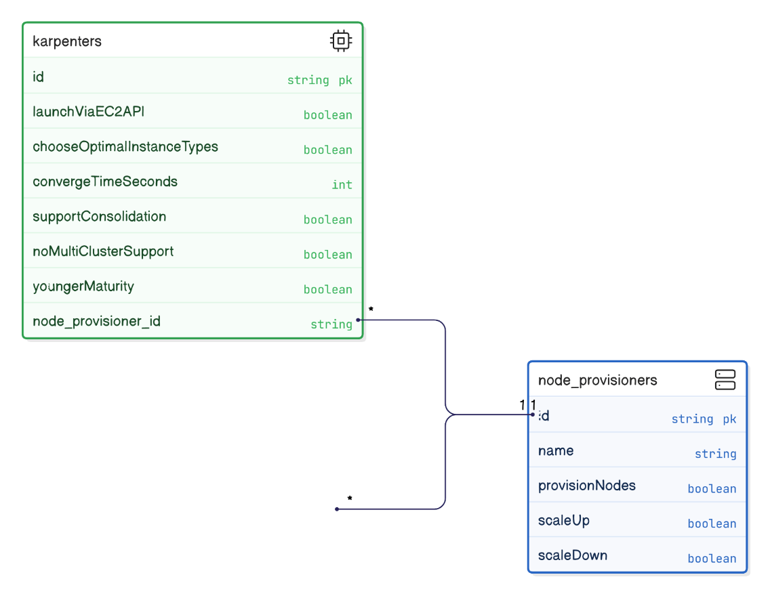The height and width of the screenshot is (596, 770).
Task: Click boolean type of scaleUp
Action: (x=712, y=524)
